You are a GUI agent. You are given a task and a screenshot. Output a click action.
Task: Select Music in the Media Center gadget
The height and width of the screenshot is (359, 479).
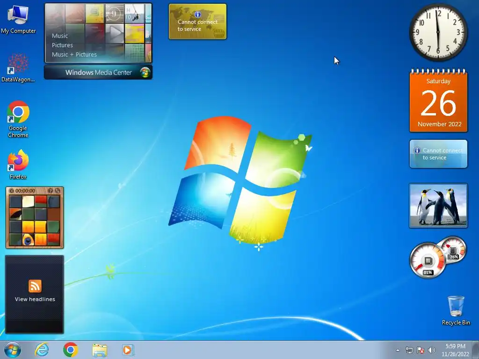click(60, 36)
